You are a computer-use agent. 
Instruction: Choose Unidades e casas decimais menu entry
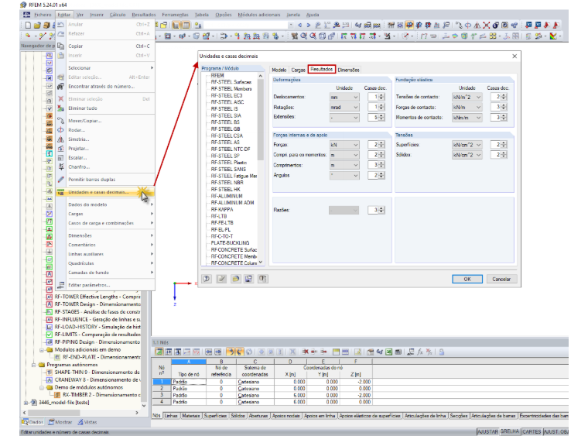(105, 192)
